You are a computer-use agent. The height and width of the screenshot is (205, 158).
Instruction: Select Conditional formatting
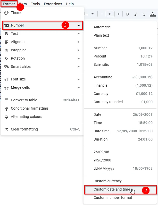tap(42, 108)
